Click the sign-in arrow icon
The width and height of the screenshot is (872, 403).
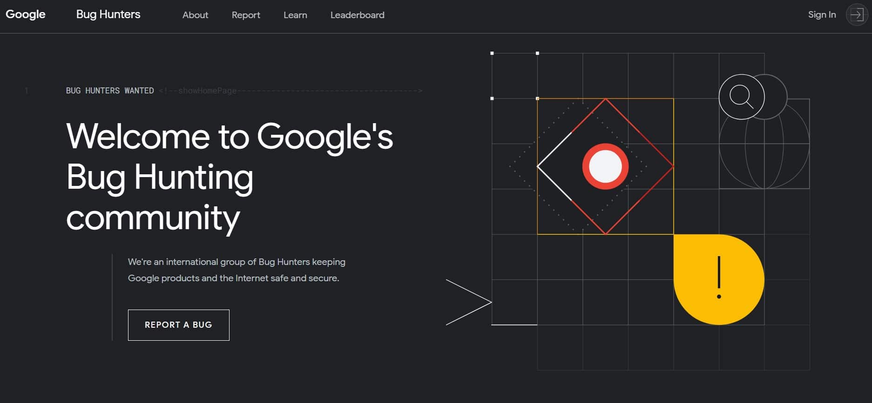857,15
